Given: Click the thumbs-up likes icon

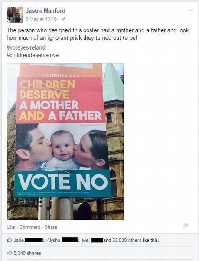Looking at the screenshot, I should [x=9, y=240].
